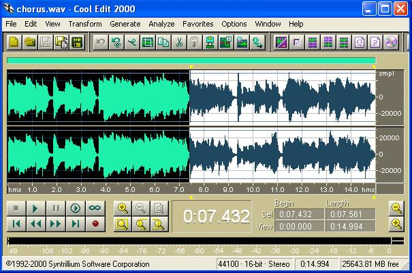Viewport: 412px width, 273px height.
Task: Start recording with the red Record button
Action: (95, 224)
